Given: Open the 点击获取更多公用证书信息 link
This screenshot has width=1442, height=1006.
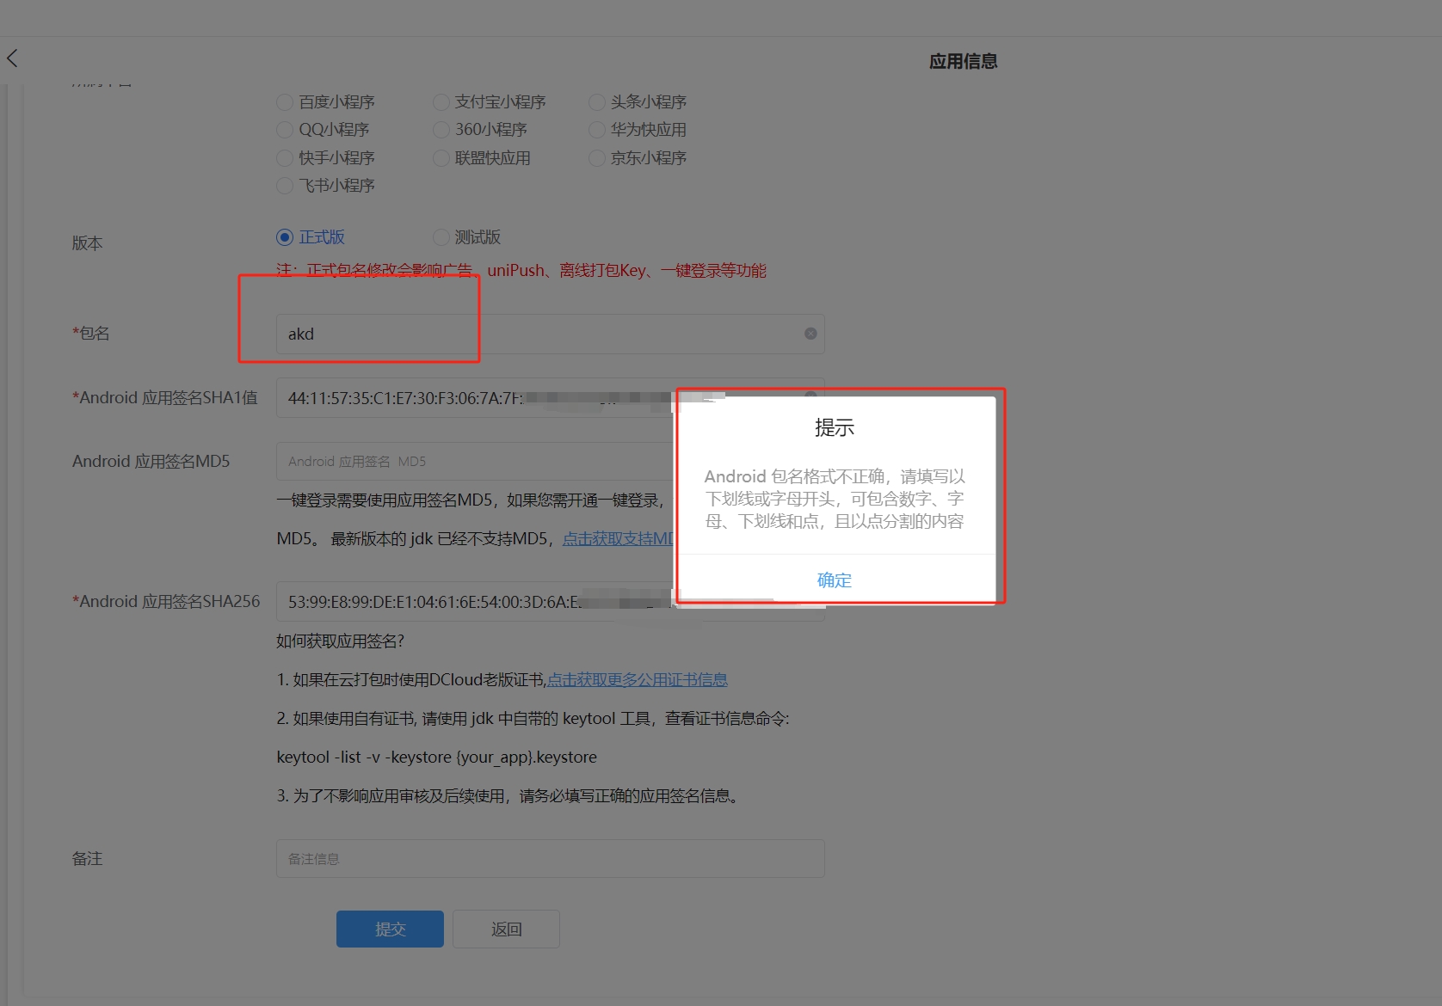Looking at the screenshot, I should click(x=637, y=680).
